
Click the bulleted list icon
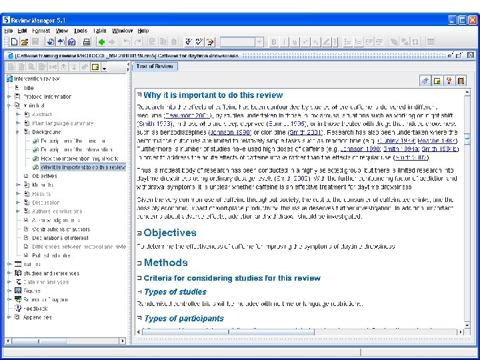coord(347,42)
